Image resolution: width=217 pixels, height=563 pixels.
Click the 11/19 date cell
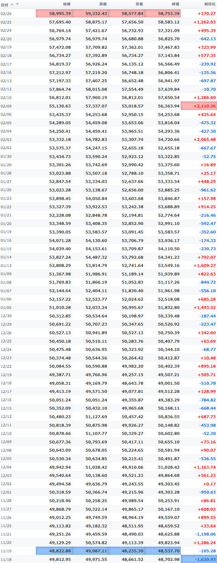pos(6,551)
